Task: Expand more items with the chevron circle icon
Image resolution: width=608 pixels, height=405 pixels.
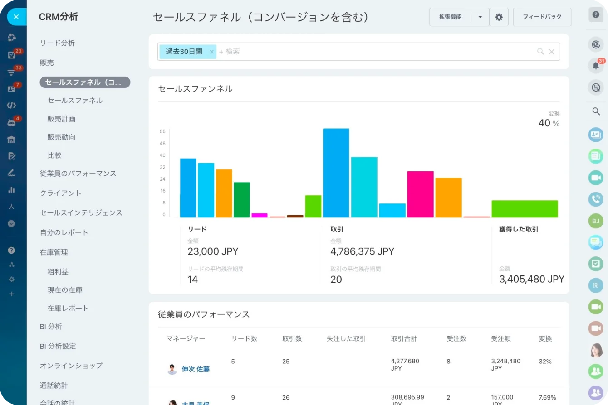Action: tap(12, 223)
